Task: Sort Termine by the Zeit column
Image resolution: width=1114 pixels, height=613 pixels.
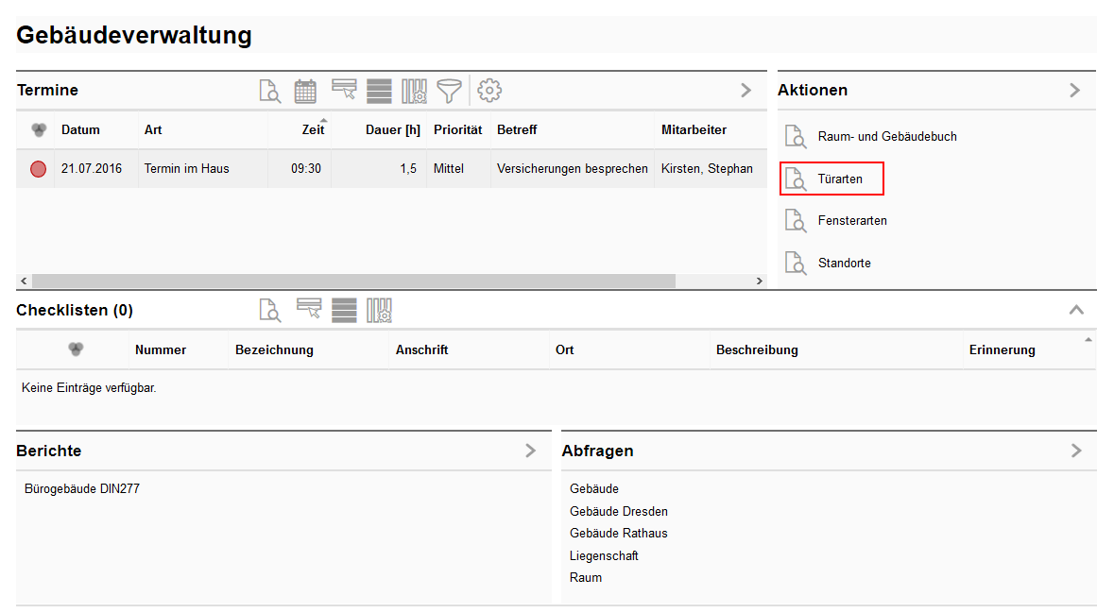Action: pos(312,129)
